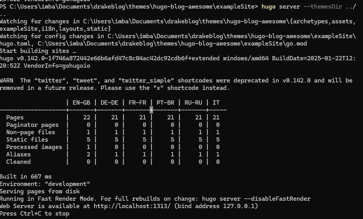Click the Pages row label
The image size is (363, 219).
point(15,117)
